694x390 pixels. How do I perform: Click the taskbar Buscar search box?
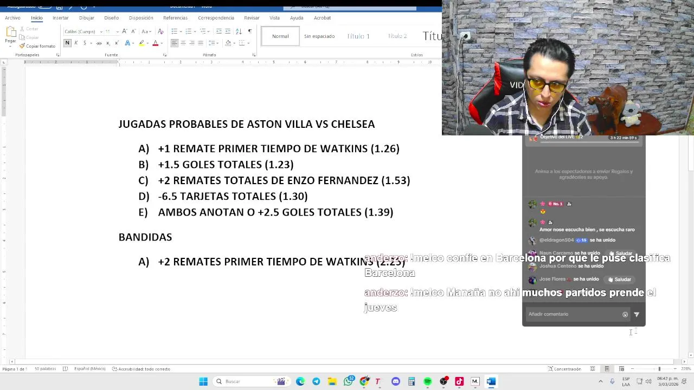coord(251,381)
